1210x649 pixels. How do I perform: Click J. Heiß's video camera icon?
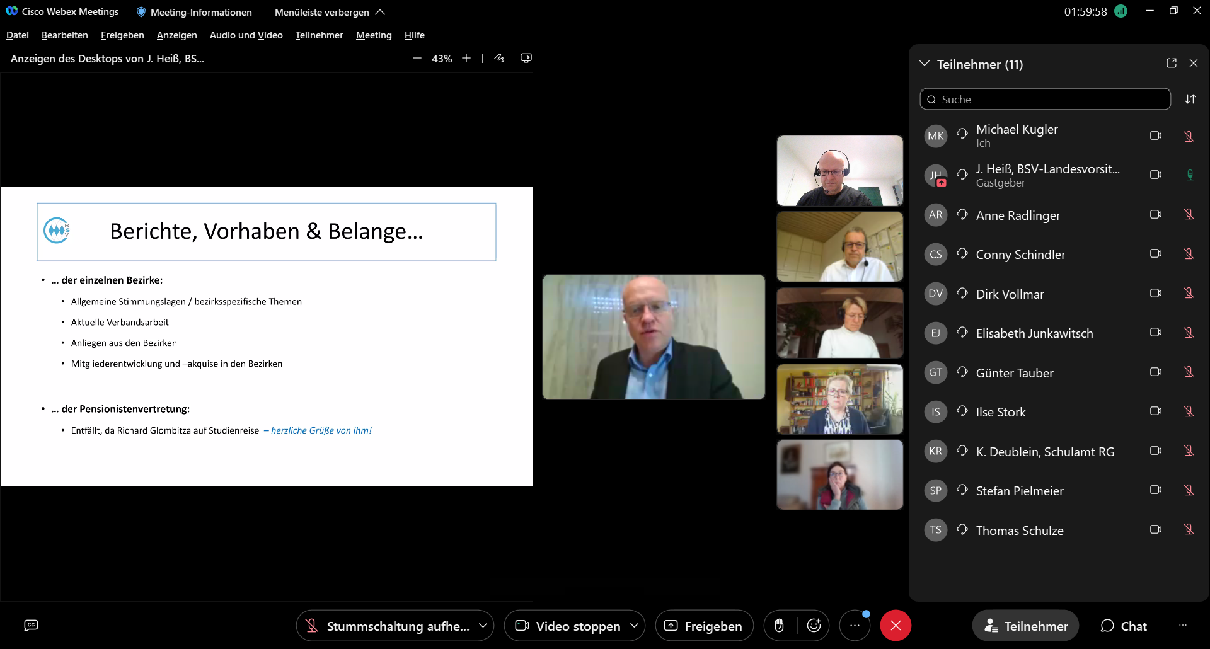coord(1156,175)
